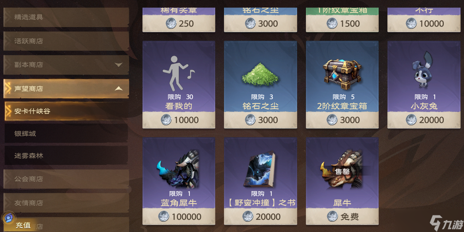Collapse the 声望商店 menu arrow
Image resolution: width=464 pixels, height=232 pixels.
119,88
